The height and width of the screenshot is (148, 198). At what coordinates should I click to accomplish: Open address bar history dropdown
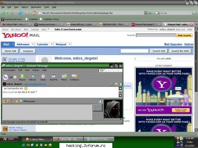click(146, 13)
